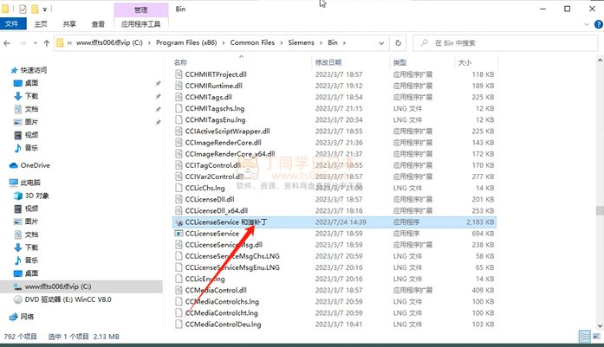The image size is (604, 347).
Task: Sort by the 类型 column header
Action: (399, 62)
